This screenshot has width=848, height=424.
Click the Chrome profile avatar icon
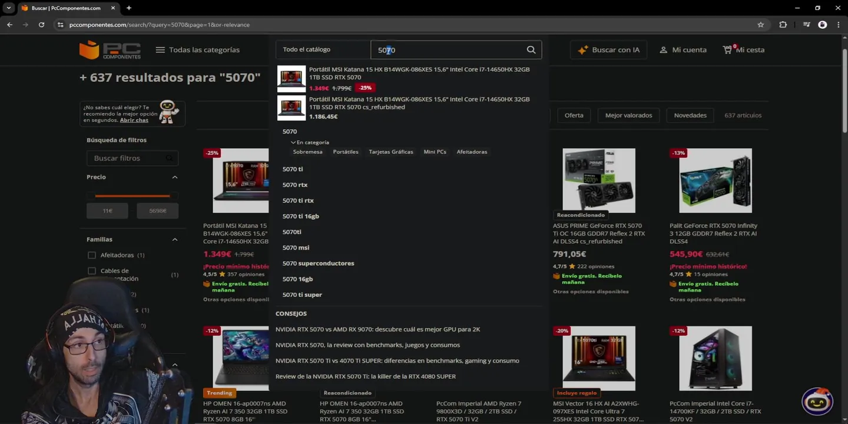point(823,25)
